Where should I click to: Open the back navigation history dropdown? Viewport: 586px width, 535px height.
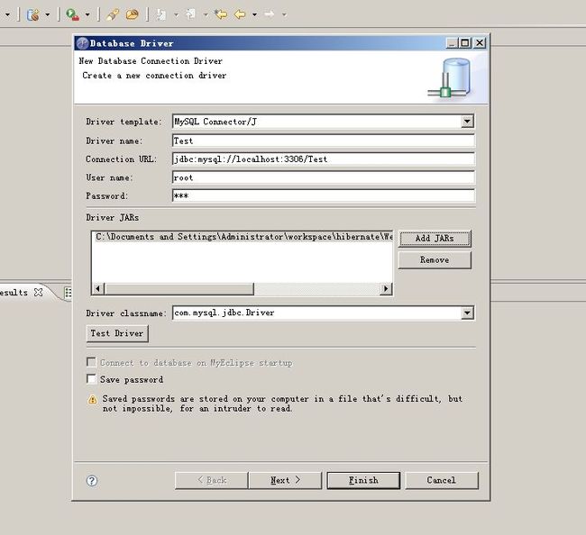(254, 15)
